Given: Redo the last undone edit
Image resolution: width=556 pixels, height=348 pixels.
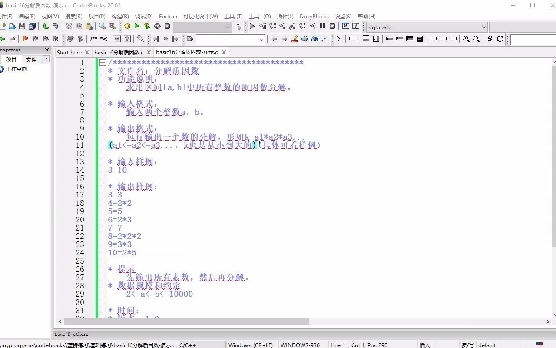Looking at the screenshot, I should [55, 26].
